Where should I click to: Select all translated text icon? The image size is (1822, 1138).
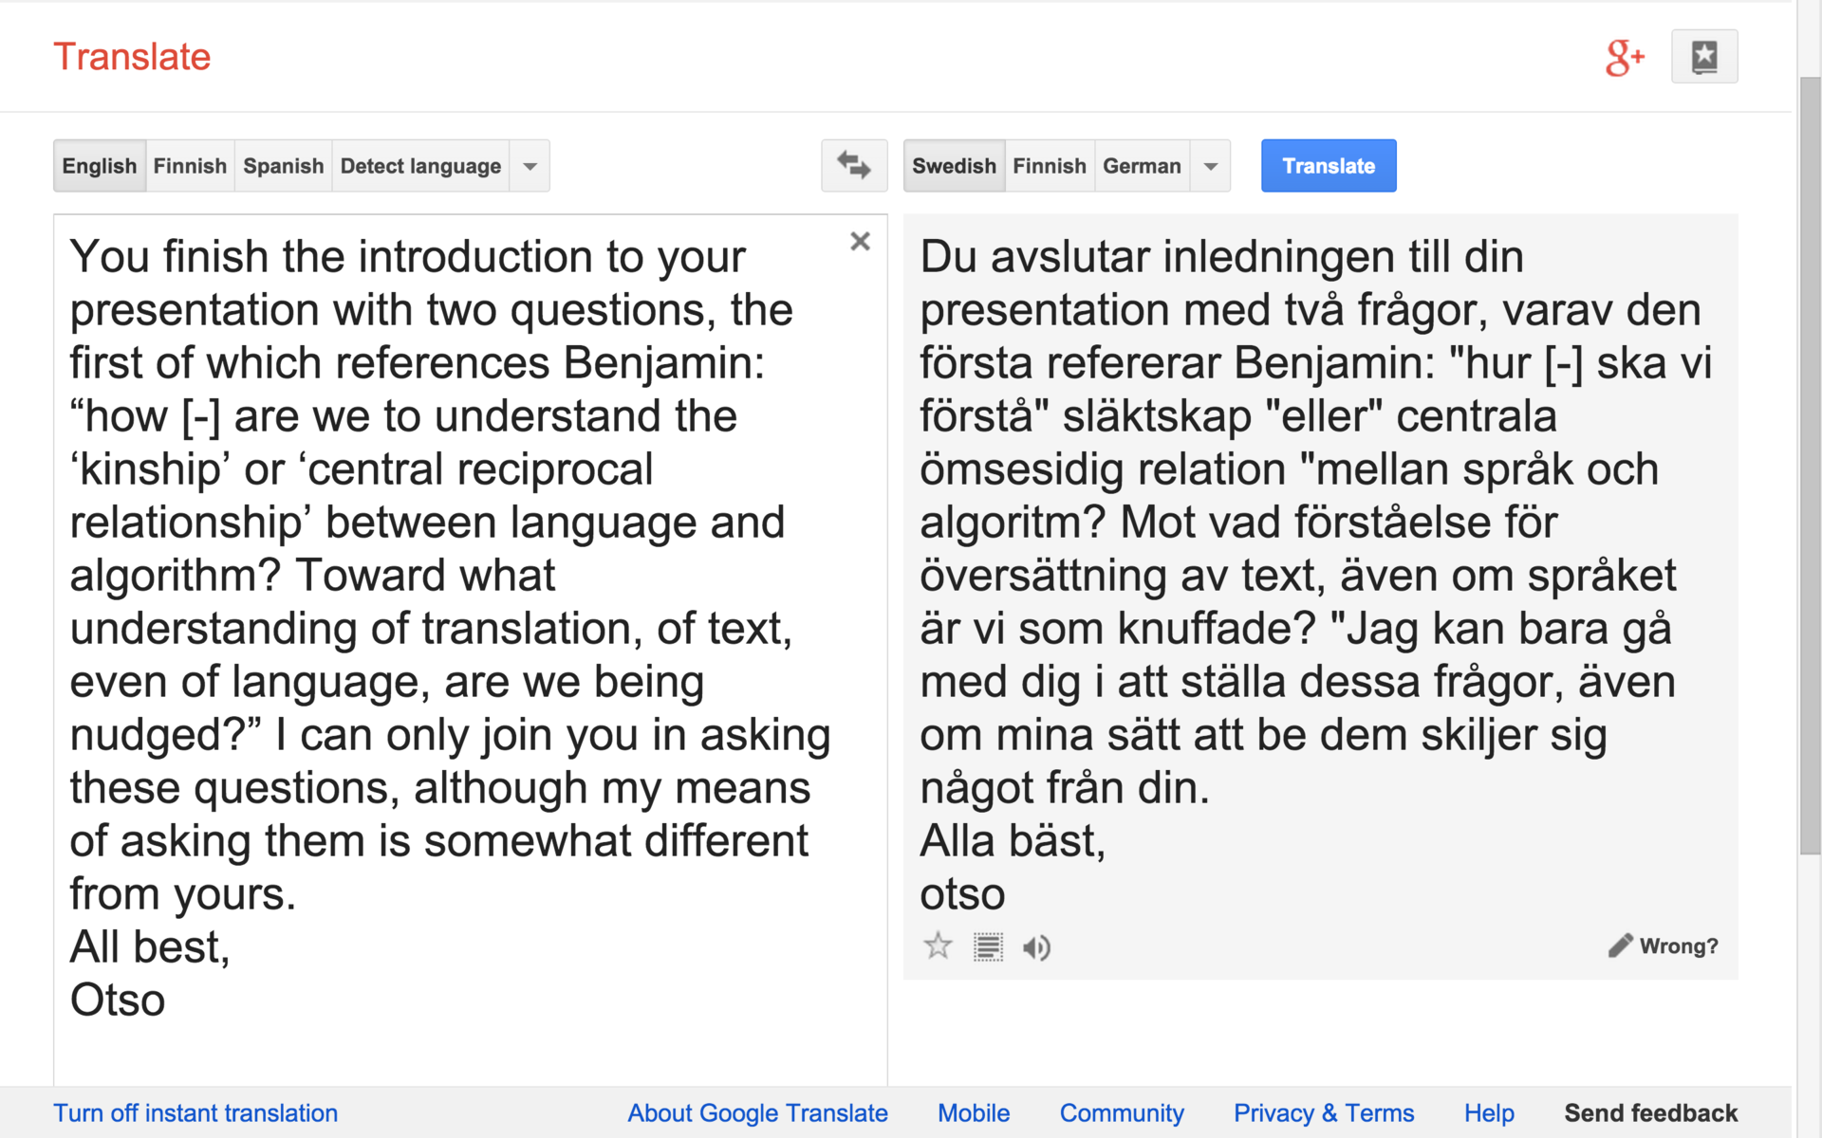coord(988,946)
